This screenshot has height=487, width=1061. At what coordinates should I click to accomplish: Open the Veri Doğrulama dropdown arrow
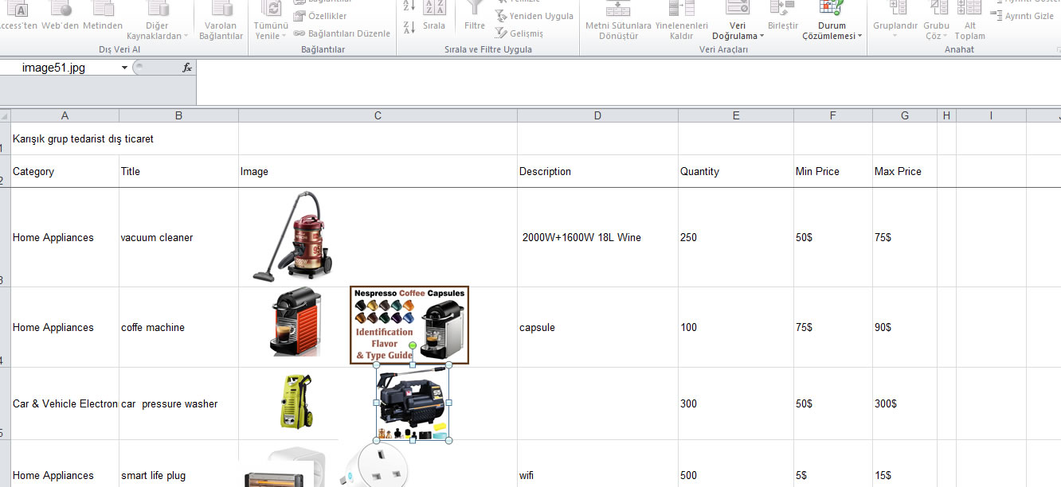(761, 36)
